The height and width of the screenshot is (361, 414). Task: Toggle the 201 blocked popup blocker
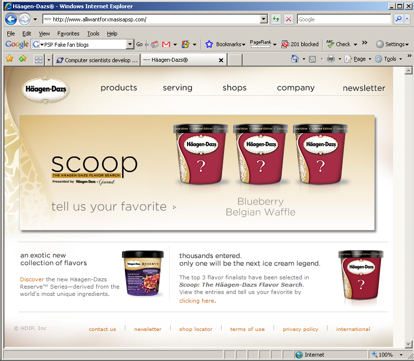point(300,44)
